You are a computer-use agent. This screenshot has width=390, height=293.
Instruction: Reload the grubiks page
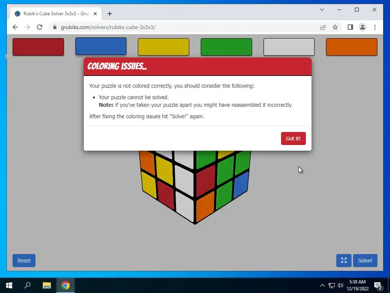pos(40,27)
